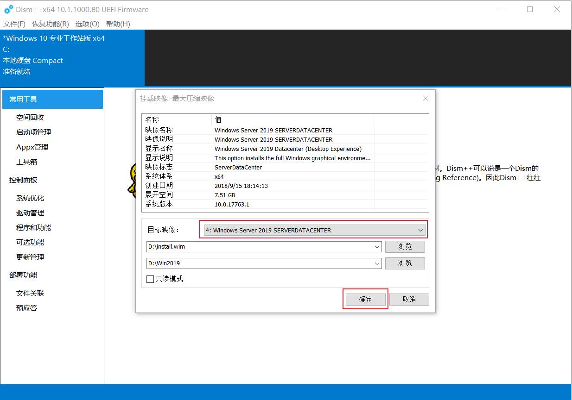Viewport: 572px width, 400px height.
Task: Open the 文件(F) menu
Action: pyautogui.click(x=14, y=24)
